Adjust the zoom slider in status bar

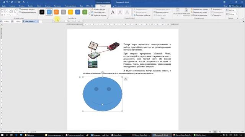[231, 132]
